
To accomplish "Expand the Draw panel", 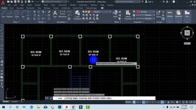I will click(16, 22).
